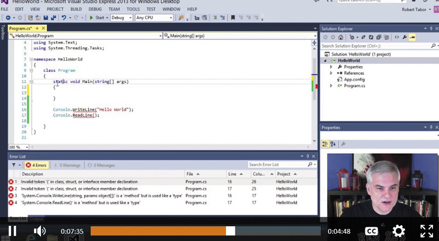This screenshot has width=439, height=241.
Task: Click the Open File folder icon
Action: 38,18
